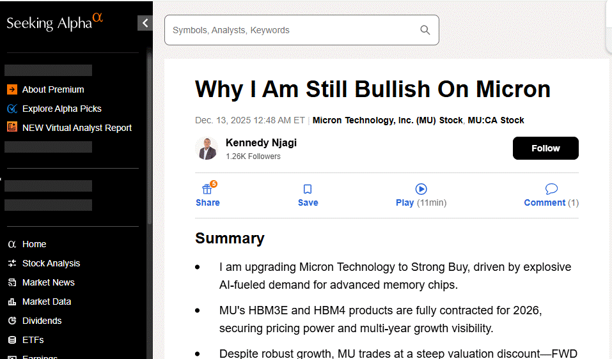Open Market Data section
612x359 pixels.
[46, 302]
